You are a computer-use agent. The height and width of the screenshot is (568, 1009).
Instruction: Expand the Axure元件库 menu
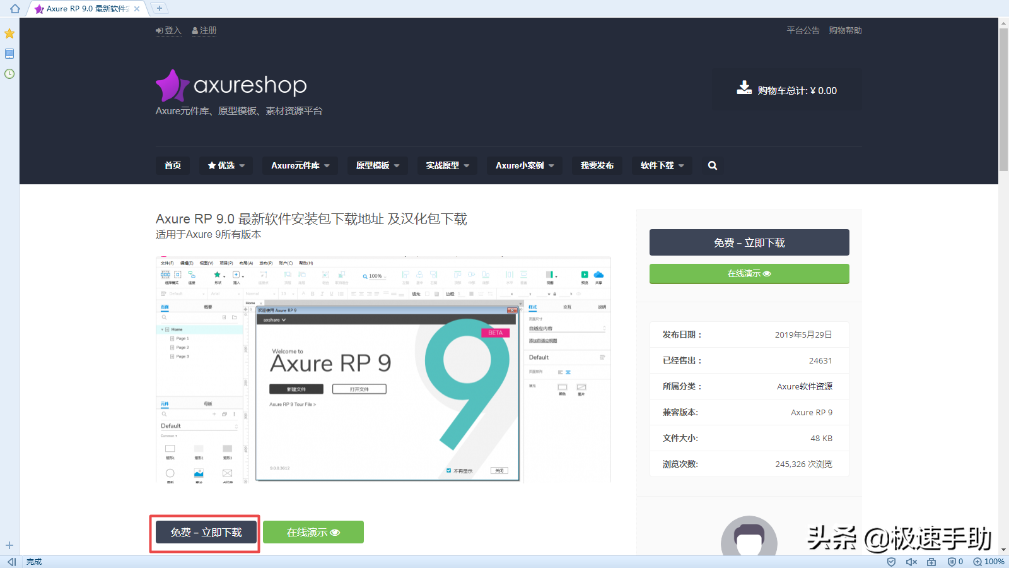300,165
